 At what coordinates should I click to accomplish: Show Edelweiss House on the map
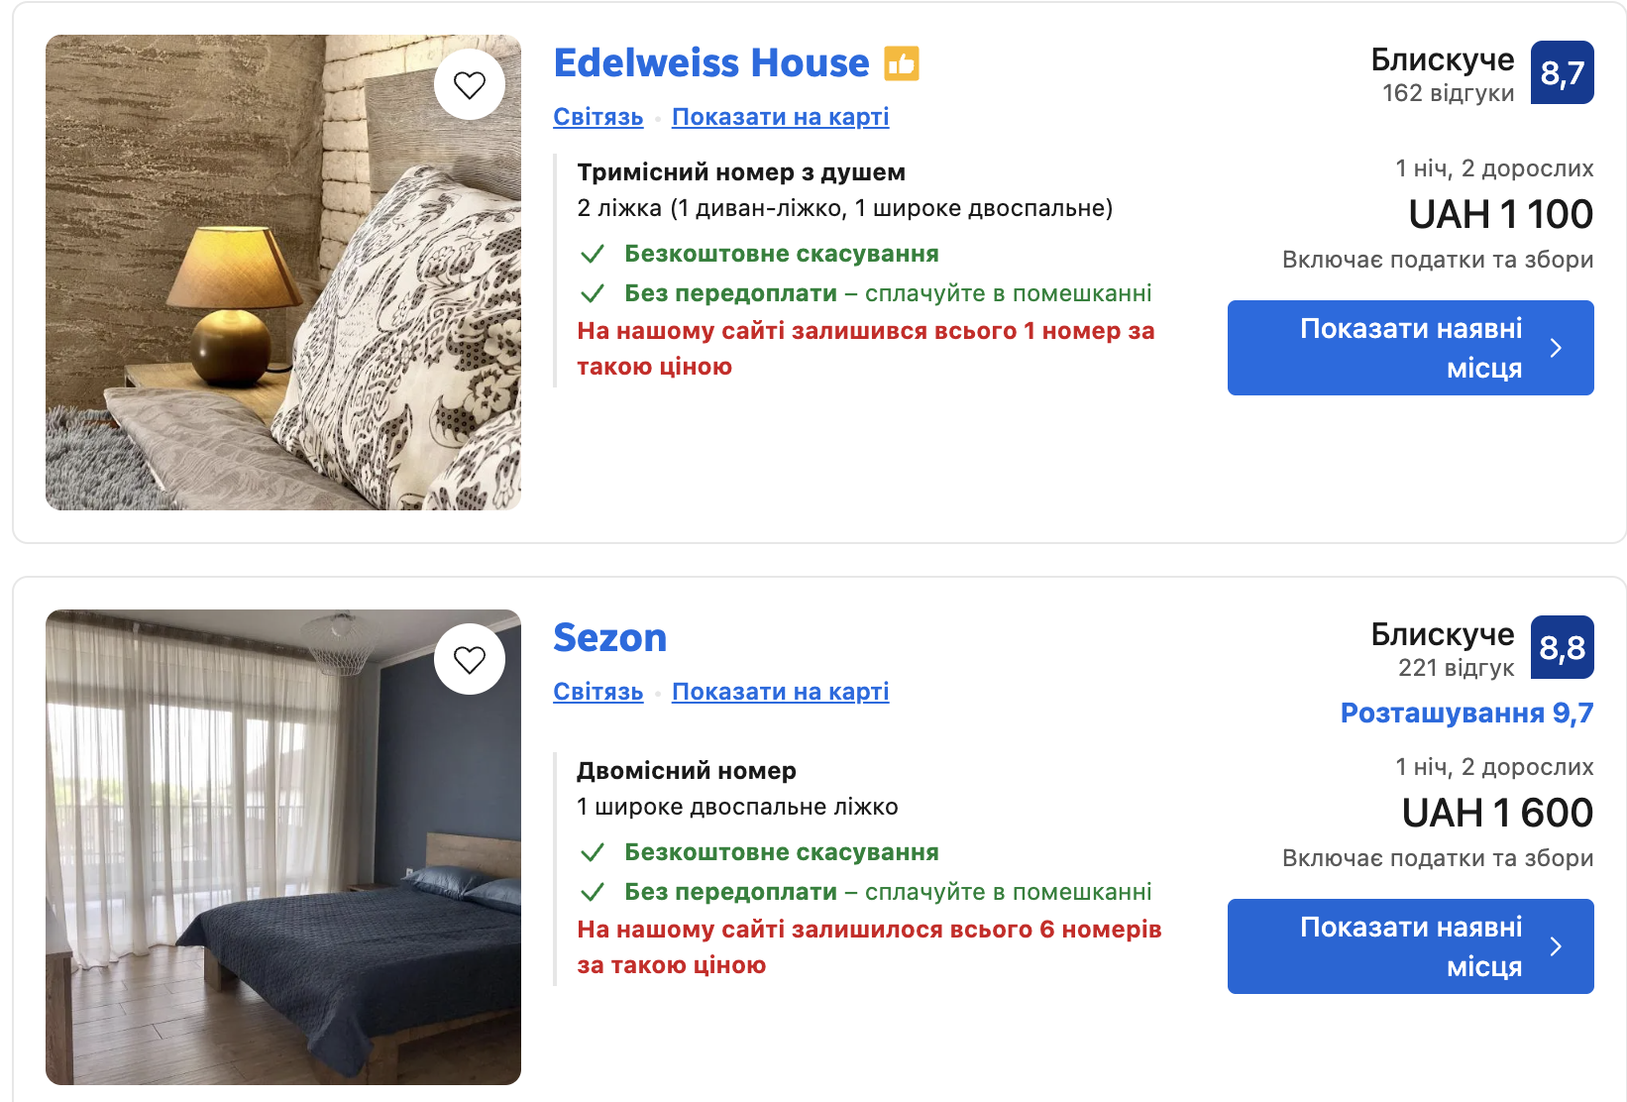pos(781,117)
